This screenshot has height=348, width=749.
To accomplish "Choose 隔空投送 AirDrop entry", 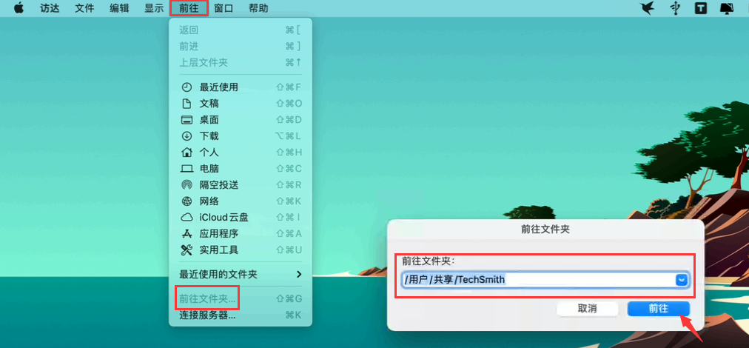I will coord(218,184).
